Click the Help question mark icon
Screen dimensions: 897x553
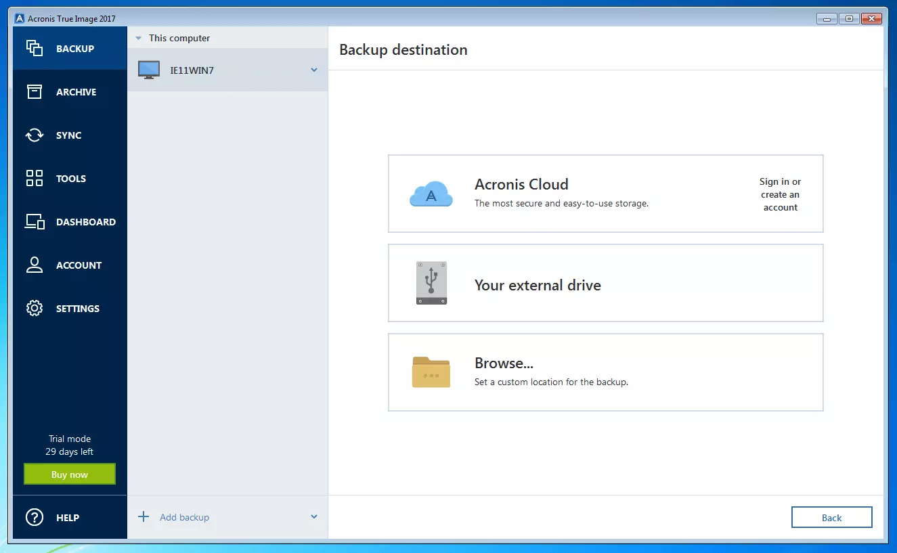(35, 517)
